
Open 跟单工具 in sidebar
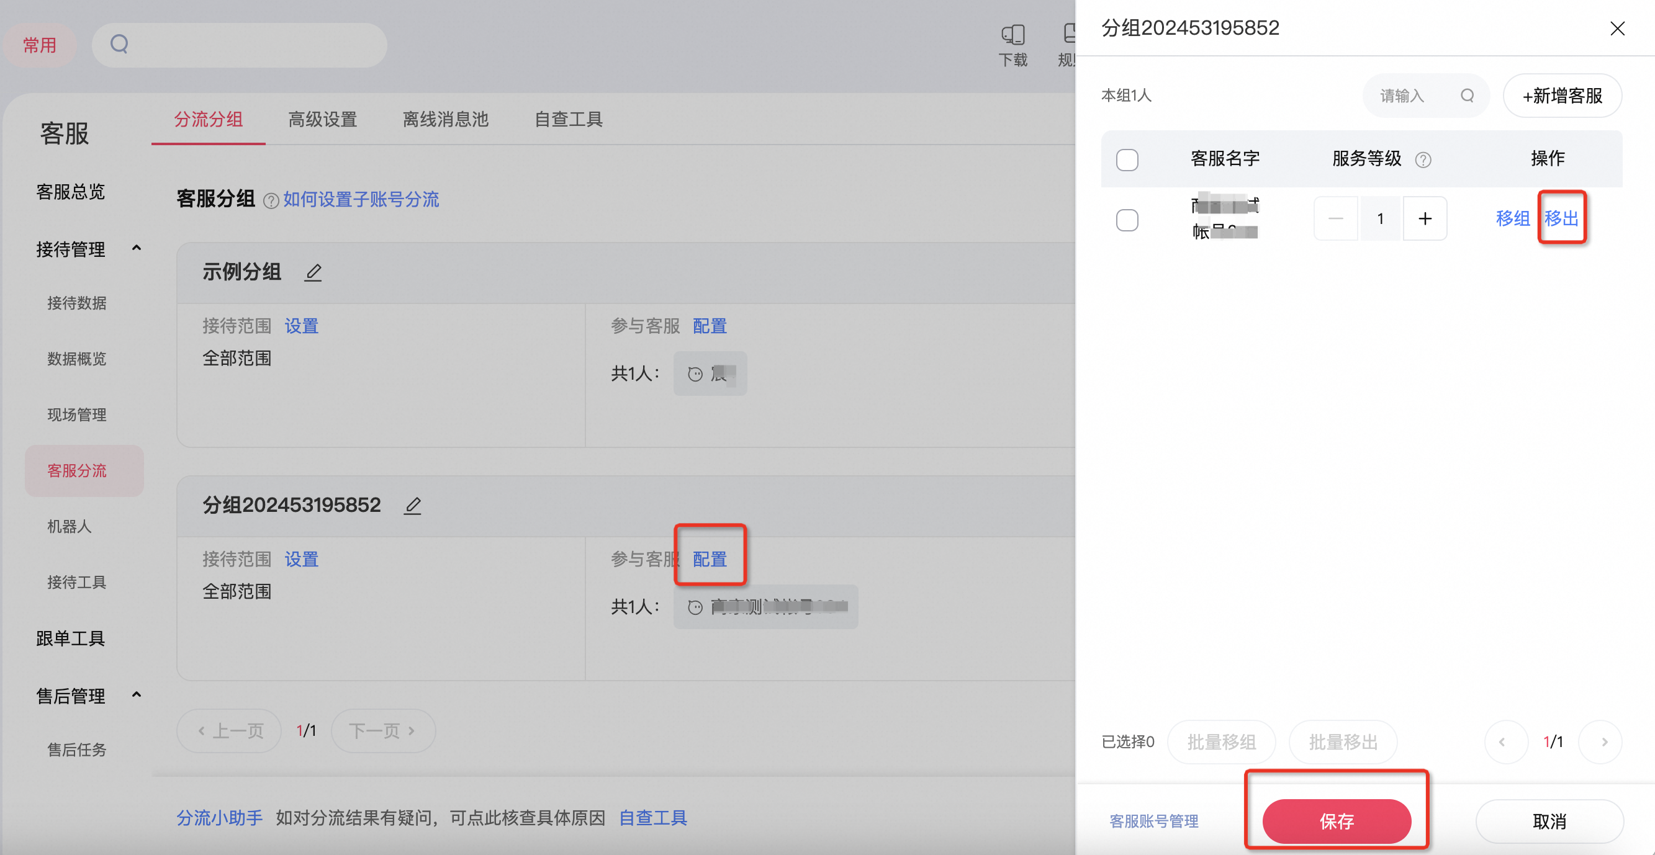(x=71, y=638)
